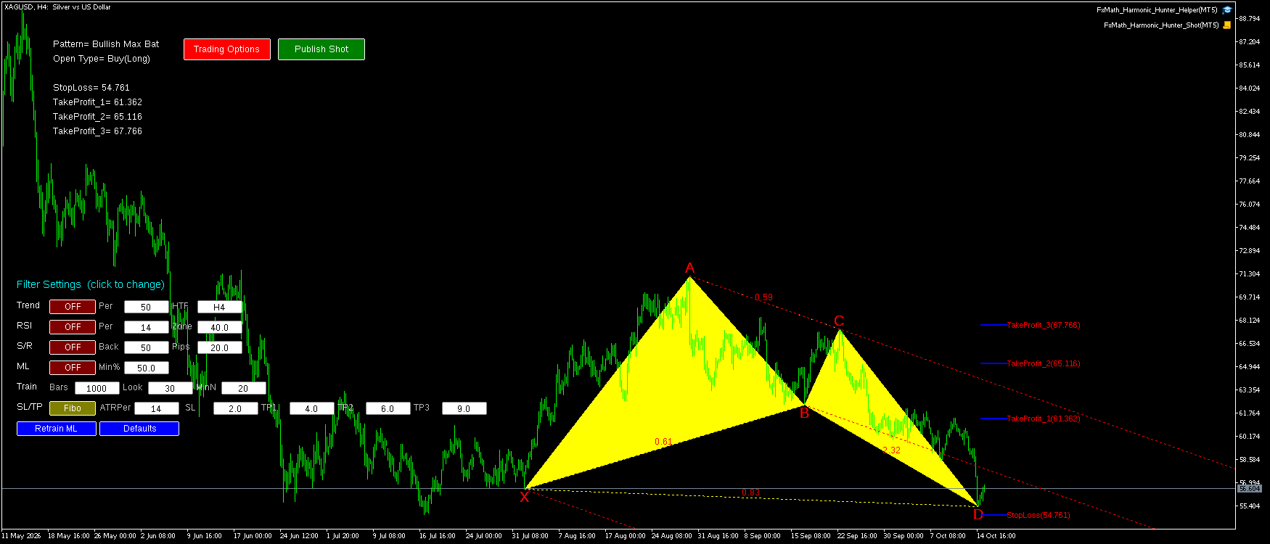Screen dimensions: 1270x544
Task: Click pattern point label A
Action: pyautogui.click(x=689, y=268)
